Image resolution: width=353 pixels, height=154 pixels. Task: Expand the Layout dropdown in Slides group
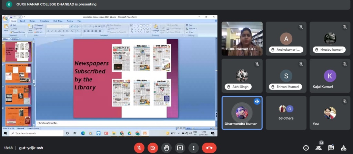pos(39,25)
